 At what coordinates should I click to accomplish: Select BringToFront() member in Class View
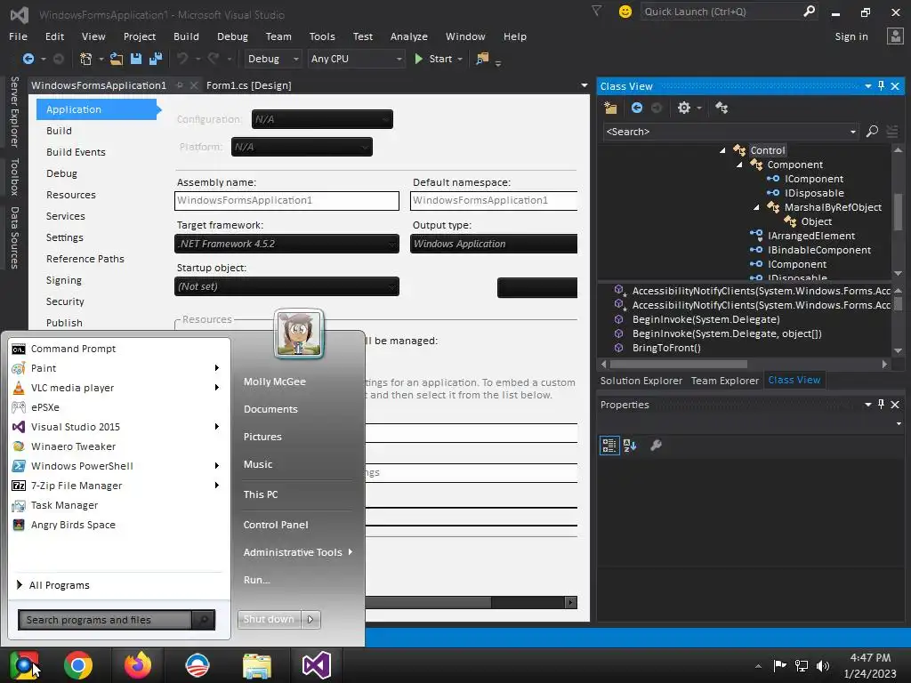click(666, 348)
